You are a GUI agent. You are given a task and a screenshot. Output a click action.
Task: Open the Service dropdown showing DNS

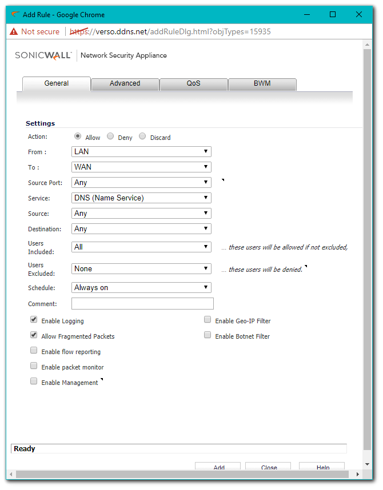click(x=141, y=198)
